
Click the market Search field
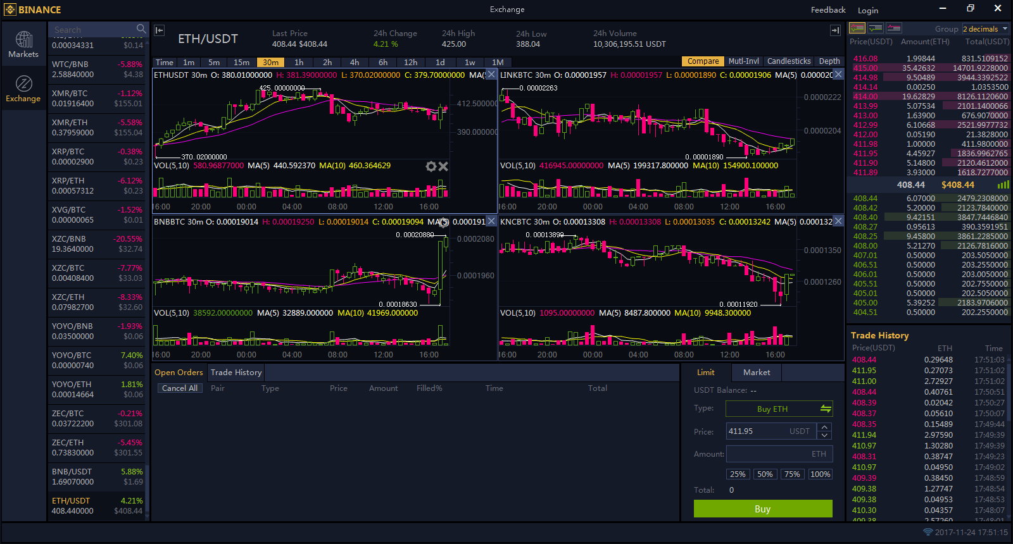click(x=92, y=30)
